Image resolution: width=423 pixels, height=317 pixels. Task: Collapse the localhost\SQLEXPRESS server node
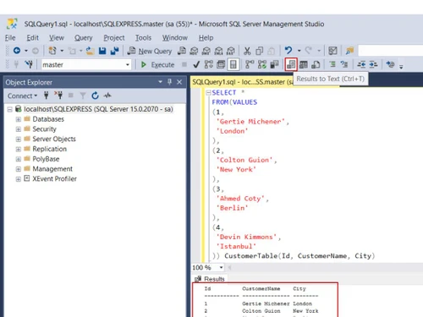[10, 109]
